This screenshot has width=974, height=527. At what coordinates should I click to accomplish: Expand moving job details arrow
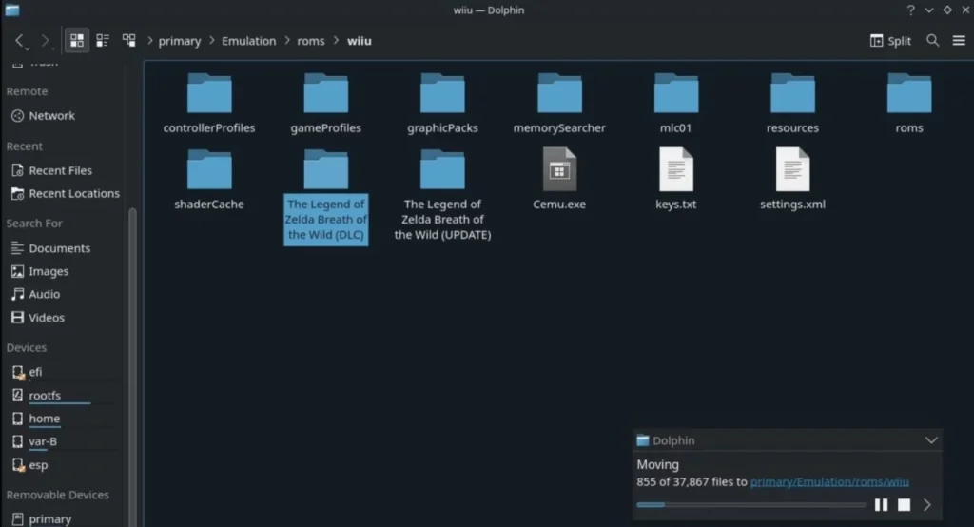(x=926, y=504)
